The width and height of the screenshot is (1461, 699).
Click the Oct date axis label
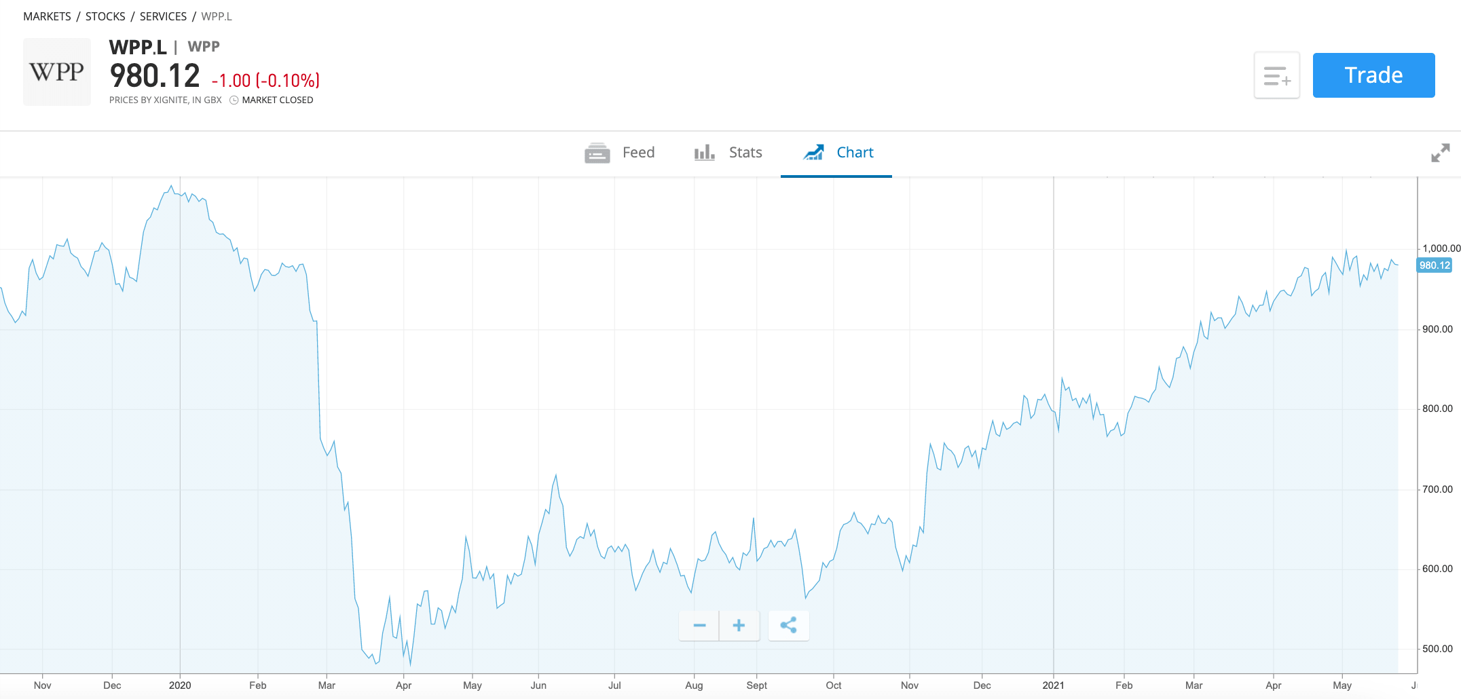click(834, 685)
